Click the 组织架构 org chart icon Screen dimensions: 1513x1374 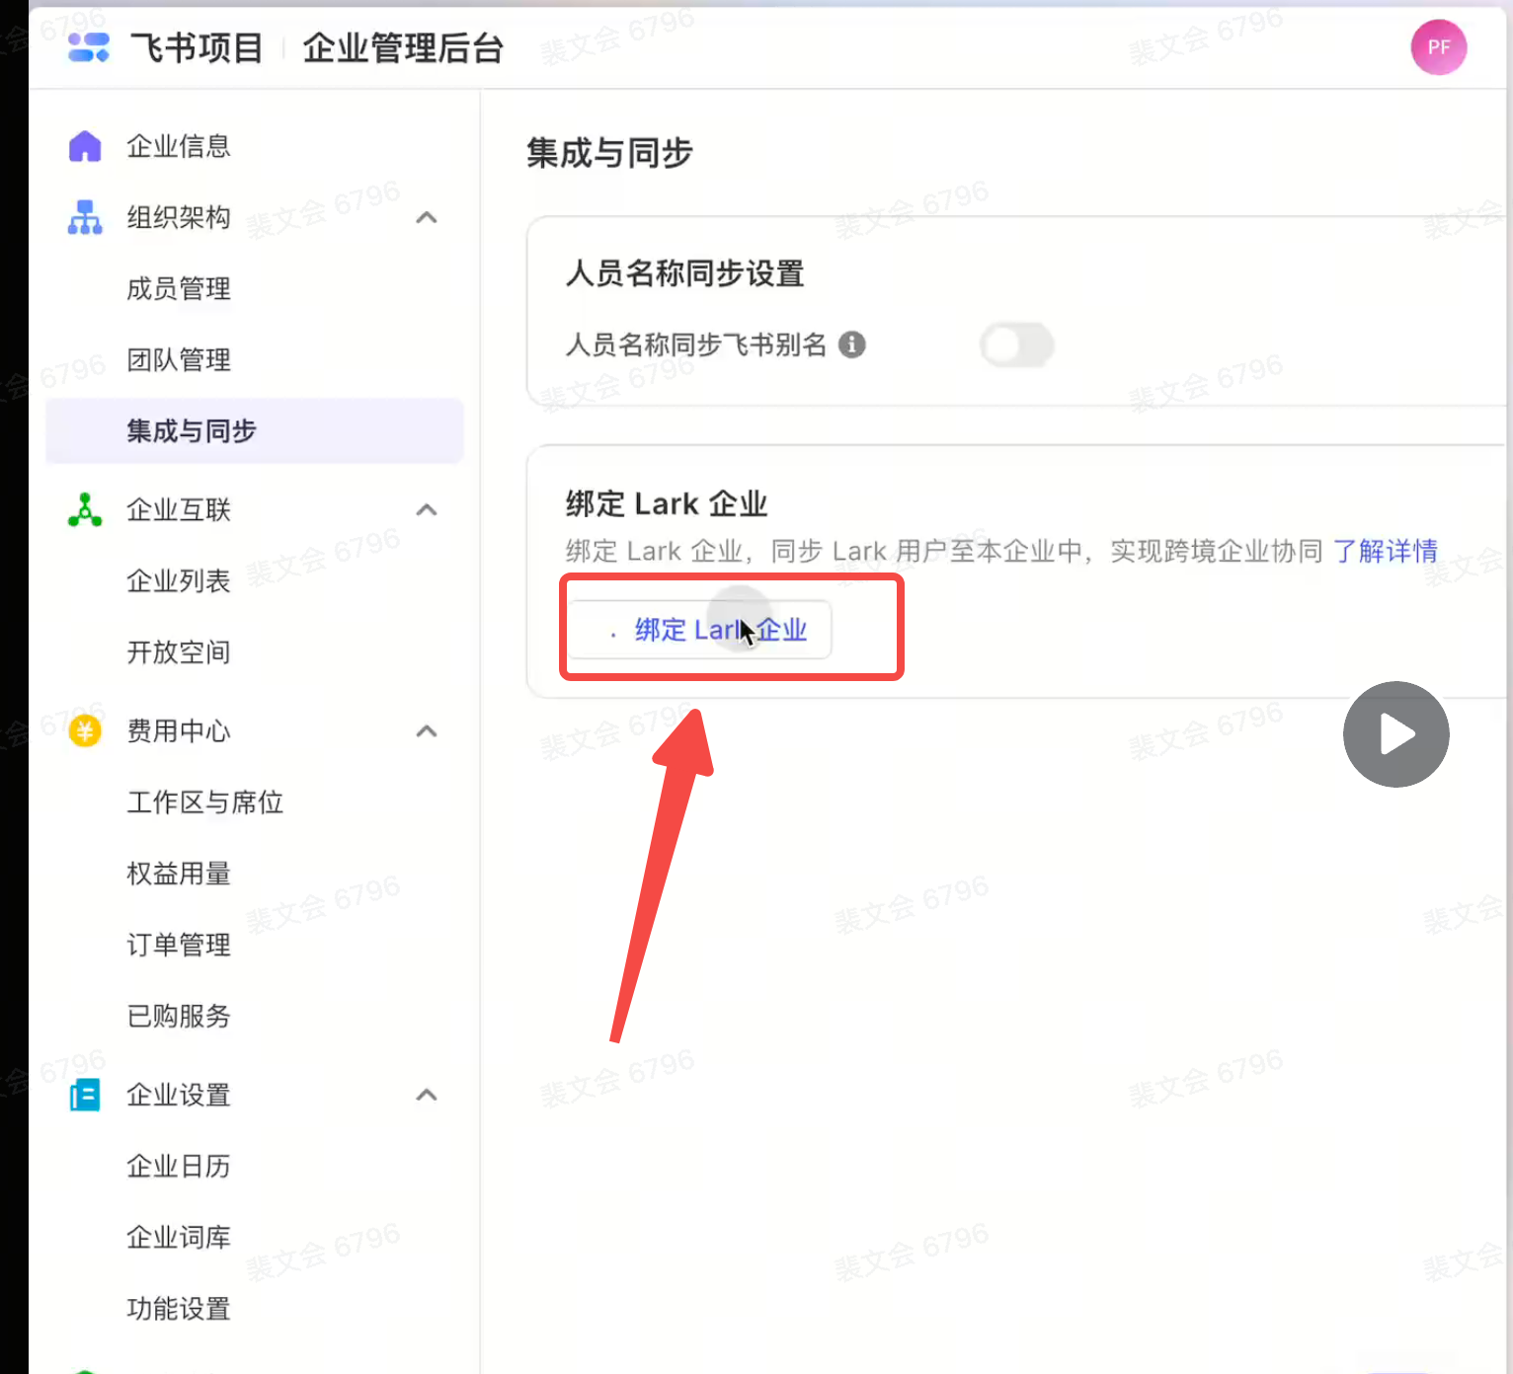pyautogui.click(x=85, y=217)
